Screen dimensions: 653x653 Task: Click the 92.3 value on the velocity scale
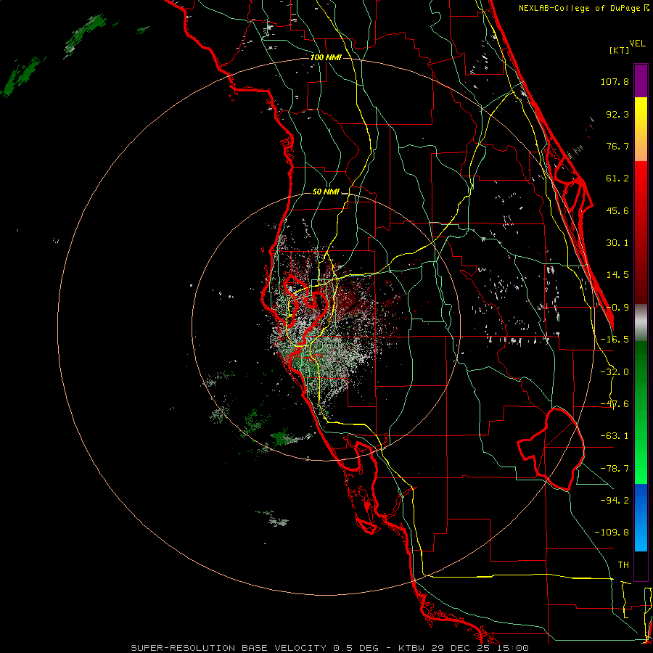coord(617,114)
